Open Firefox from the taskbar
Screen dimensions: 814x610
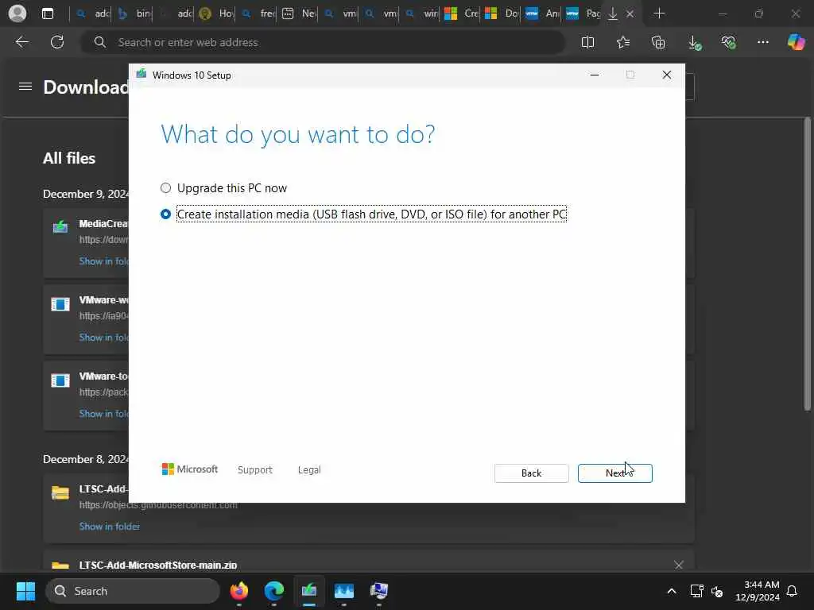238,591
